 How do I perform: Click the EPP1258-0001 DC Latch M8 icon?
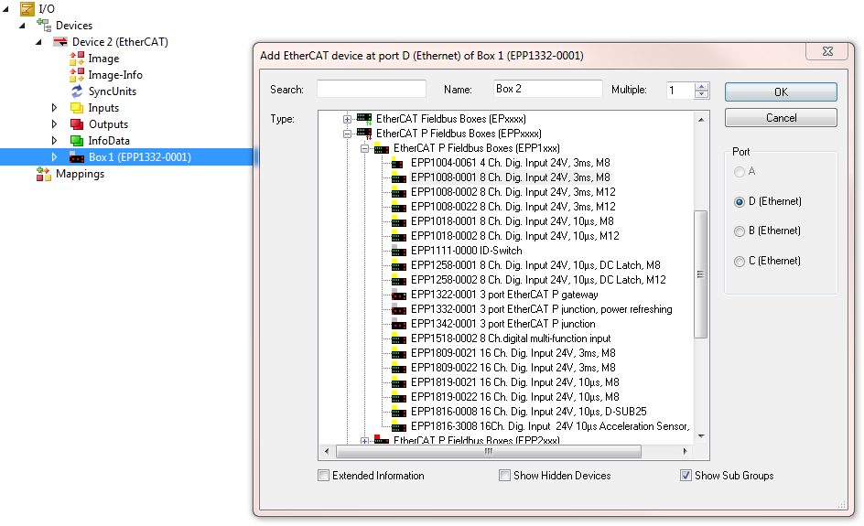[x=399, y=265]
